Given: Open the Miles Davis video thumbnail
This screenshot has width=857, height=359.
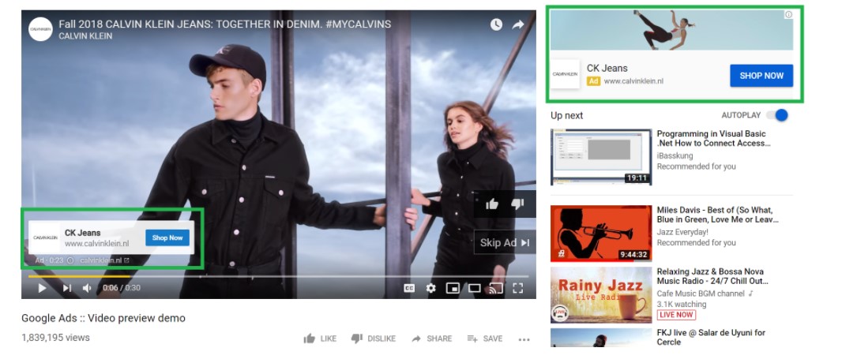Looking at the screenshot, I should 600,234.
